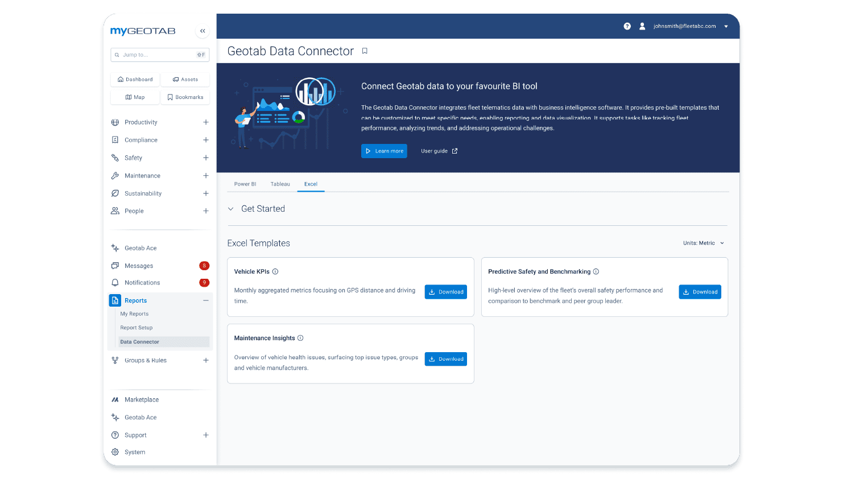Click the Reports document icon
Screen dimensions: 851x479
[x=115, y=300]
